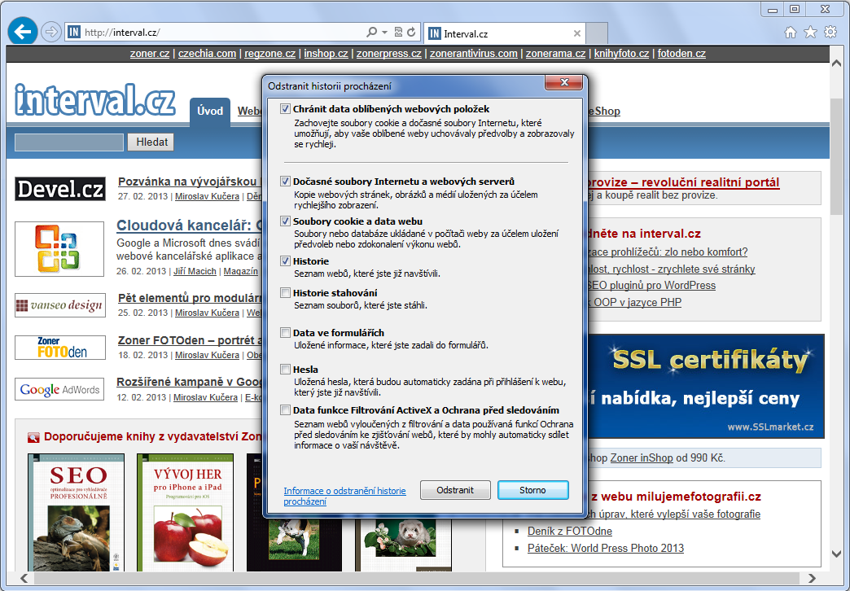
Task: Click the Storno button
Action: [532, 490]
